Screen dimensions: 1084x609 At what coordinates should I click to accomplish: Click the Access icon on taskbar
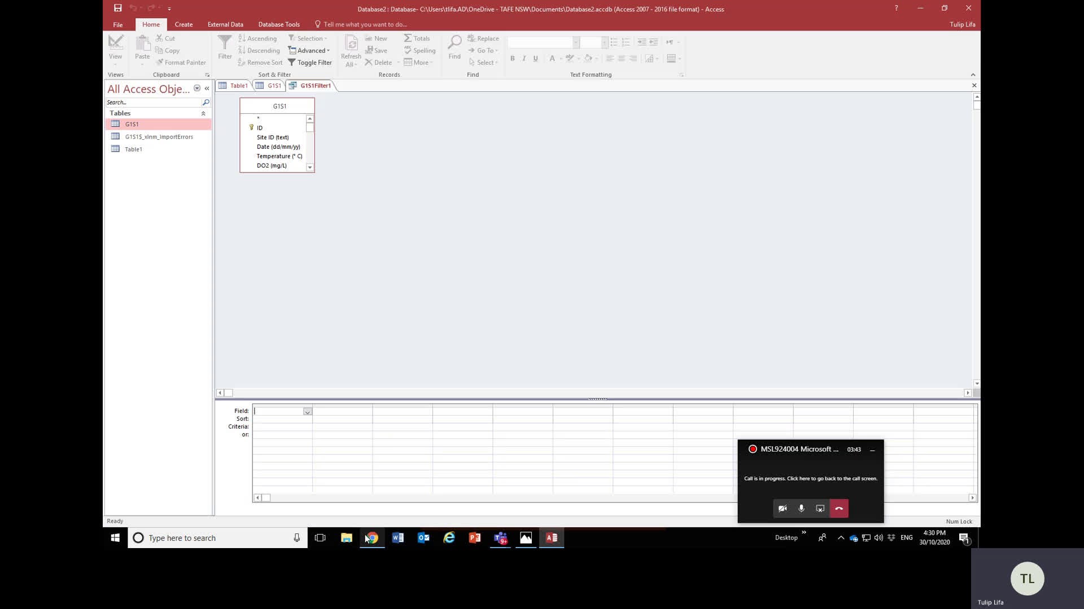[x=552, y=538]
